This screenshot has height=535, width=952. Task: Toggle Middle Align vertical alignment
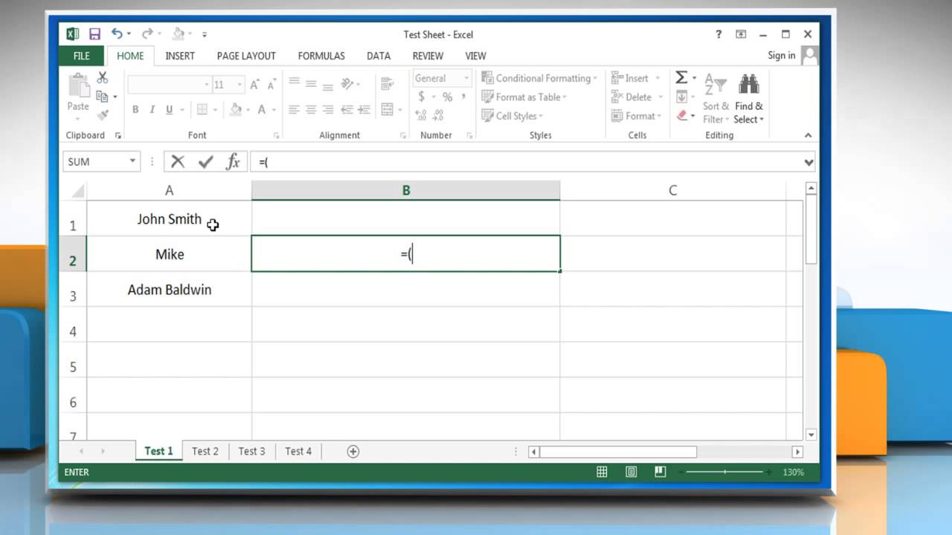coord(311,83)
